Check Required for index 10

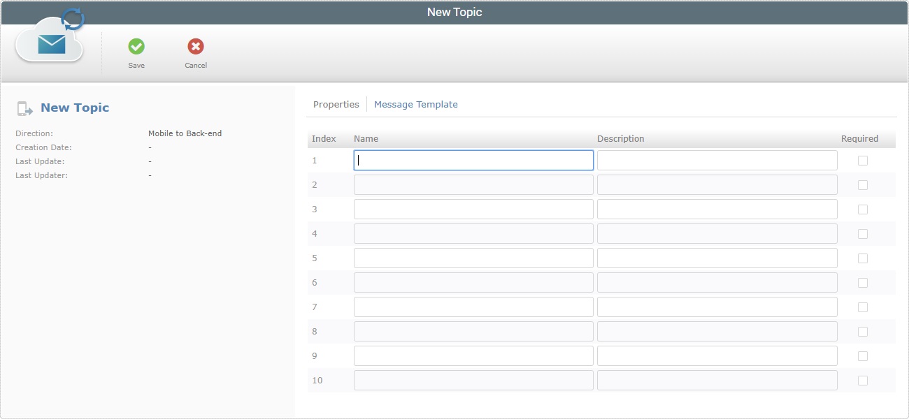pyautogui.click(x=862, y=380)
